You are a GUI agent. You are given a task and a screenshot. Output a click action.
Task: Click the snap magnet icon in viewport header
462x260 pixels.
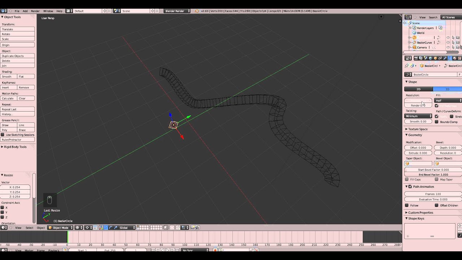point(178,227)
